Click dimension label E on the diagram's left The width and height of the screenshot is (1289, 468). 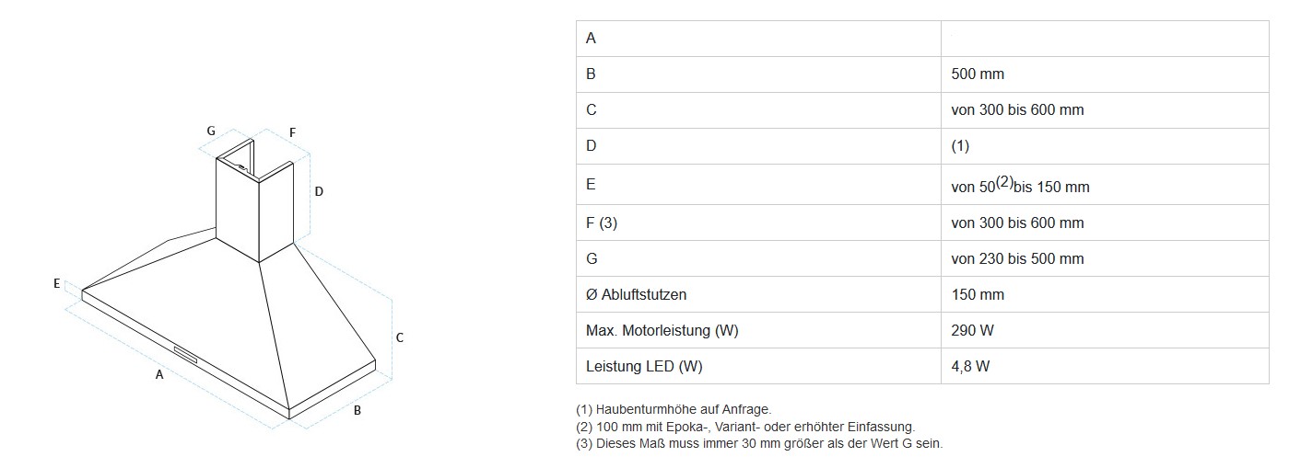tap(56, 284)
